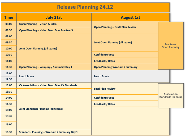Click the 13:30 time cell
The image size is (186, 137).
click(x=9, y=92)
